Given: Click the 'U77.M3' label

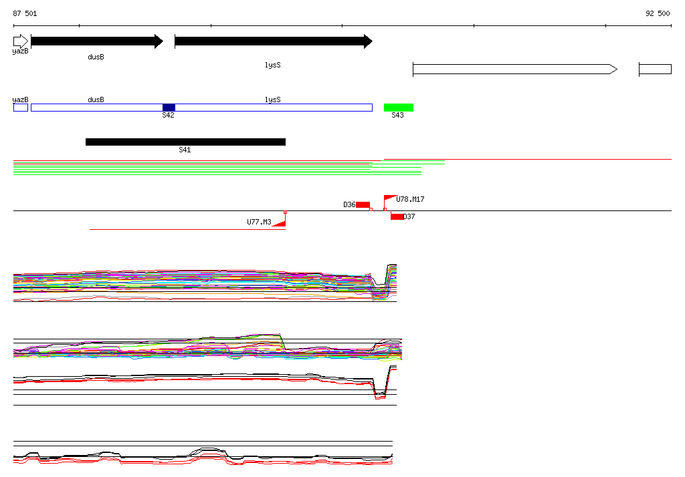Looking at the screenshot, I should click(x=259, y=222).
